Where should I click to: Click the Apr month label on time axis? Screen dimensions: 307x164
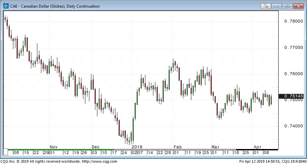(x=257, y=147)
